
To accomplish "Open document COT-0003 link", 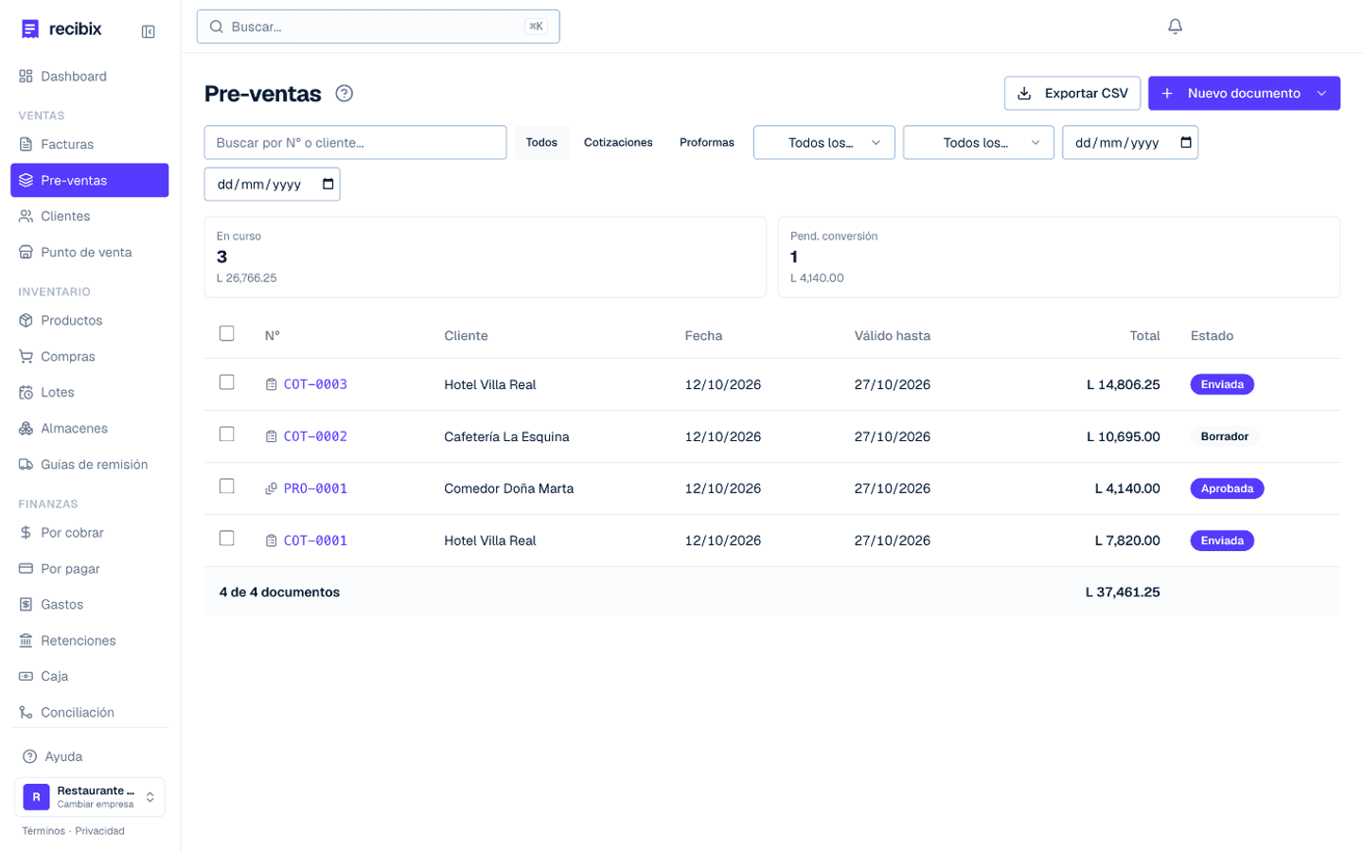I will pos(315,384).
